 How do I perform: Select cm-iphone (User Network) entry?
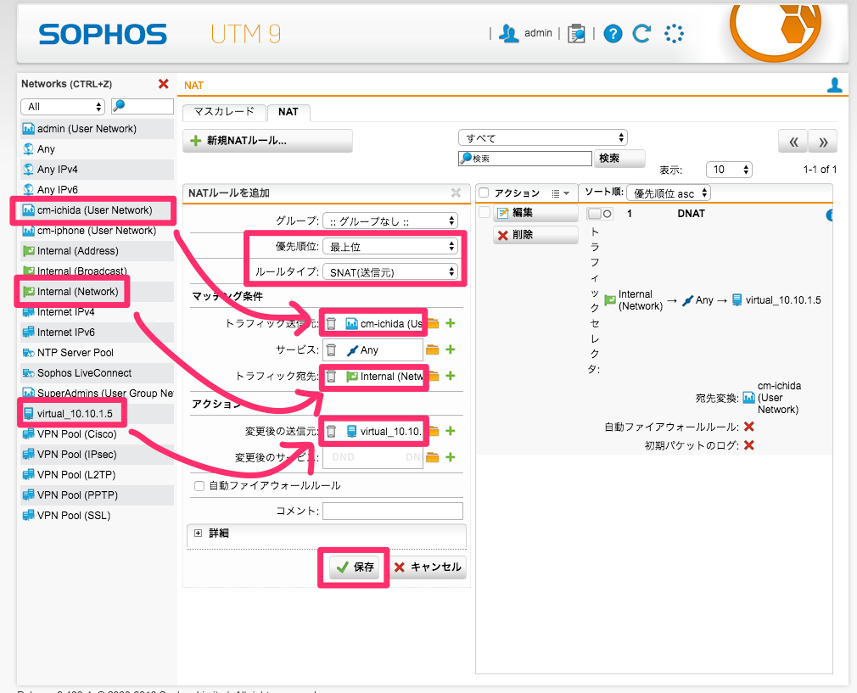tap(97, 231)
